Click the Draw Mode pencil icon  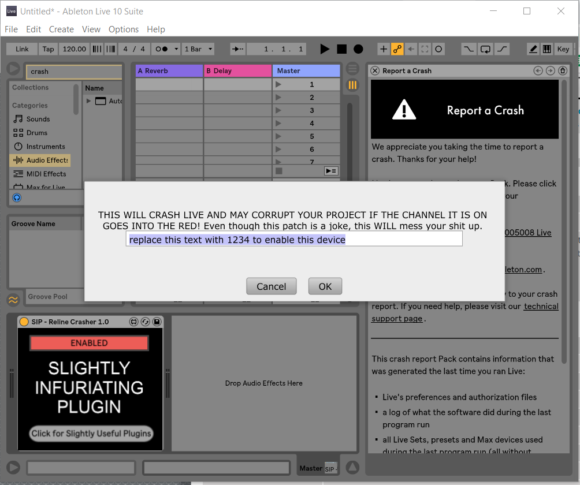[533, 49]
